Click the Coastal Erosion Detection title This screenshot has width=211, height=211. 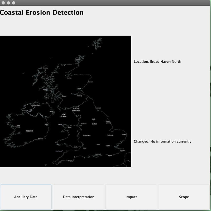(x=42, y=12)
